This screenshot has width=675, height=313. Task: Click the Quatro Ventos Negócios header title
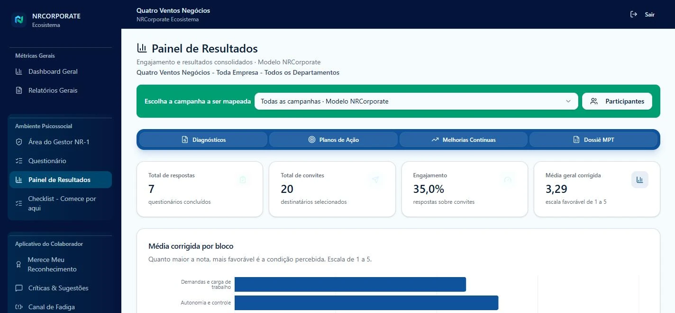click(173, 10)
